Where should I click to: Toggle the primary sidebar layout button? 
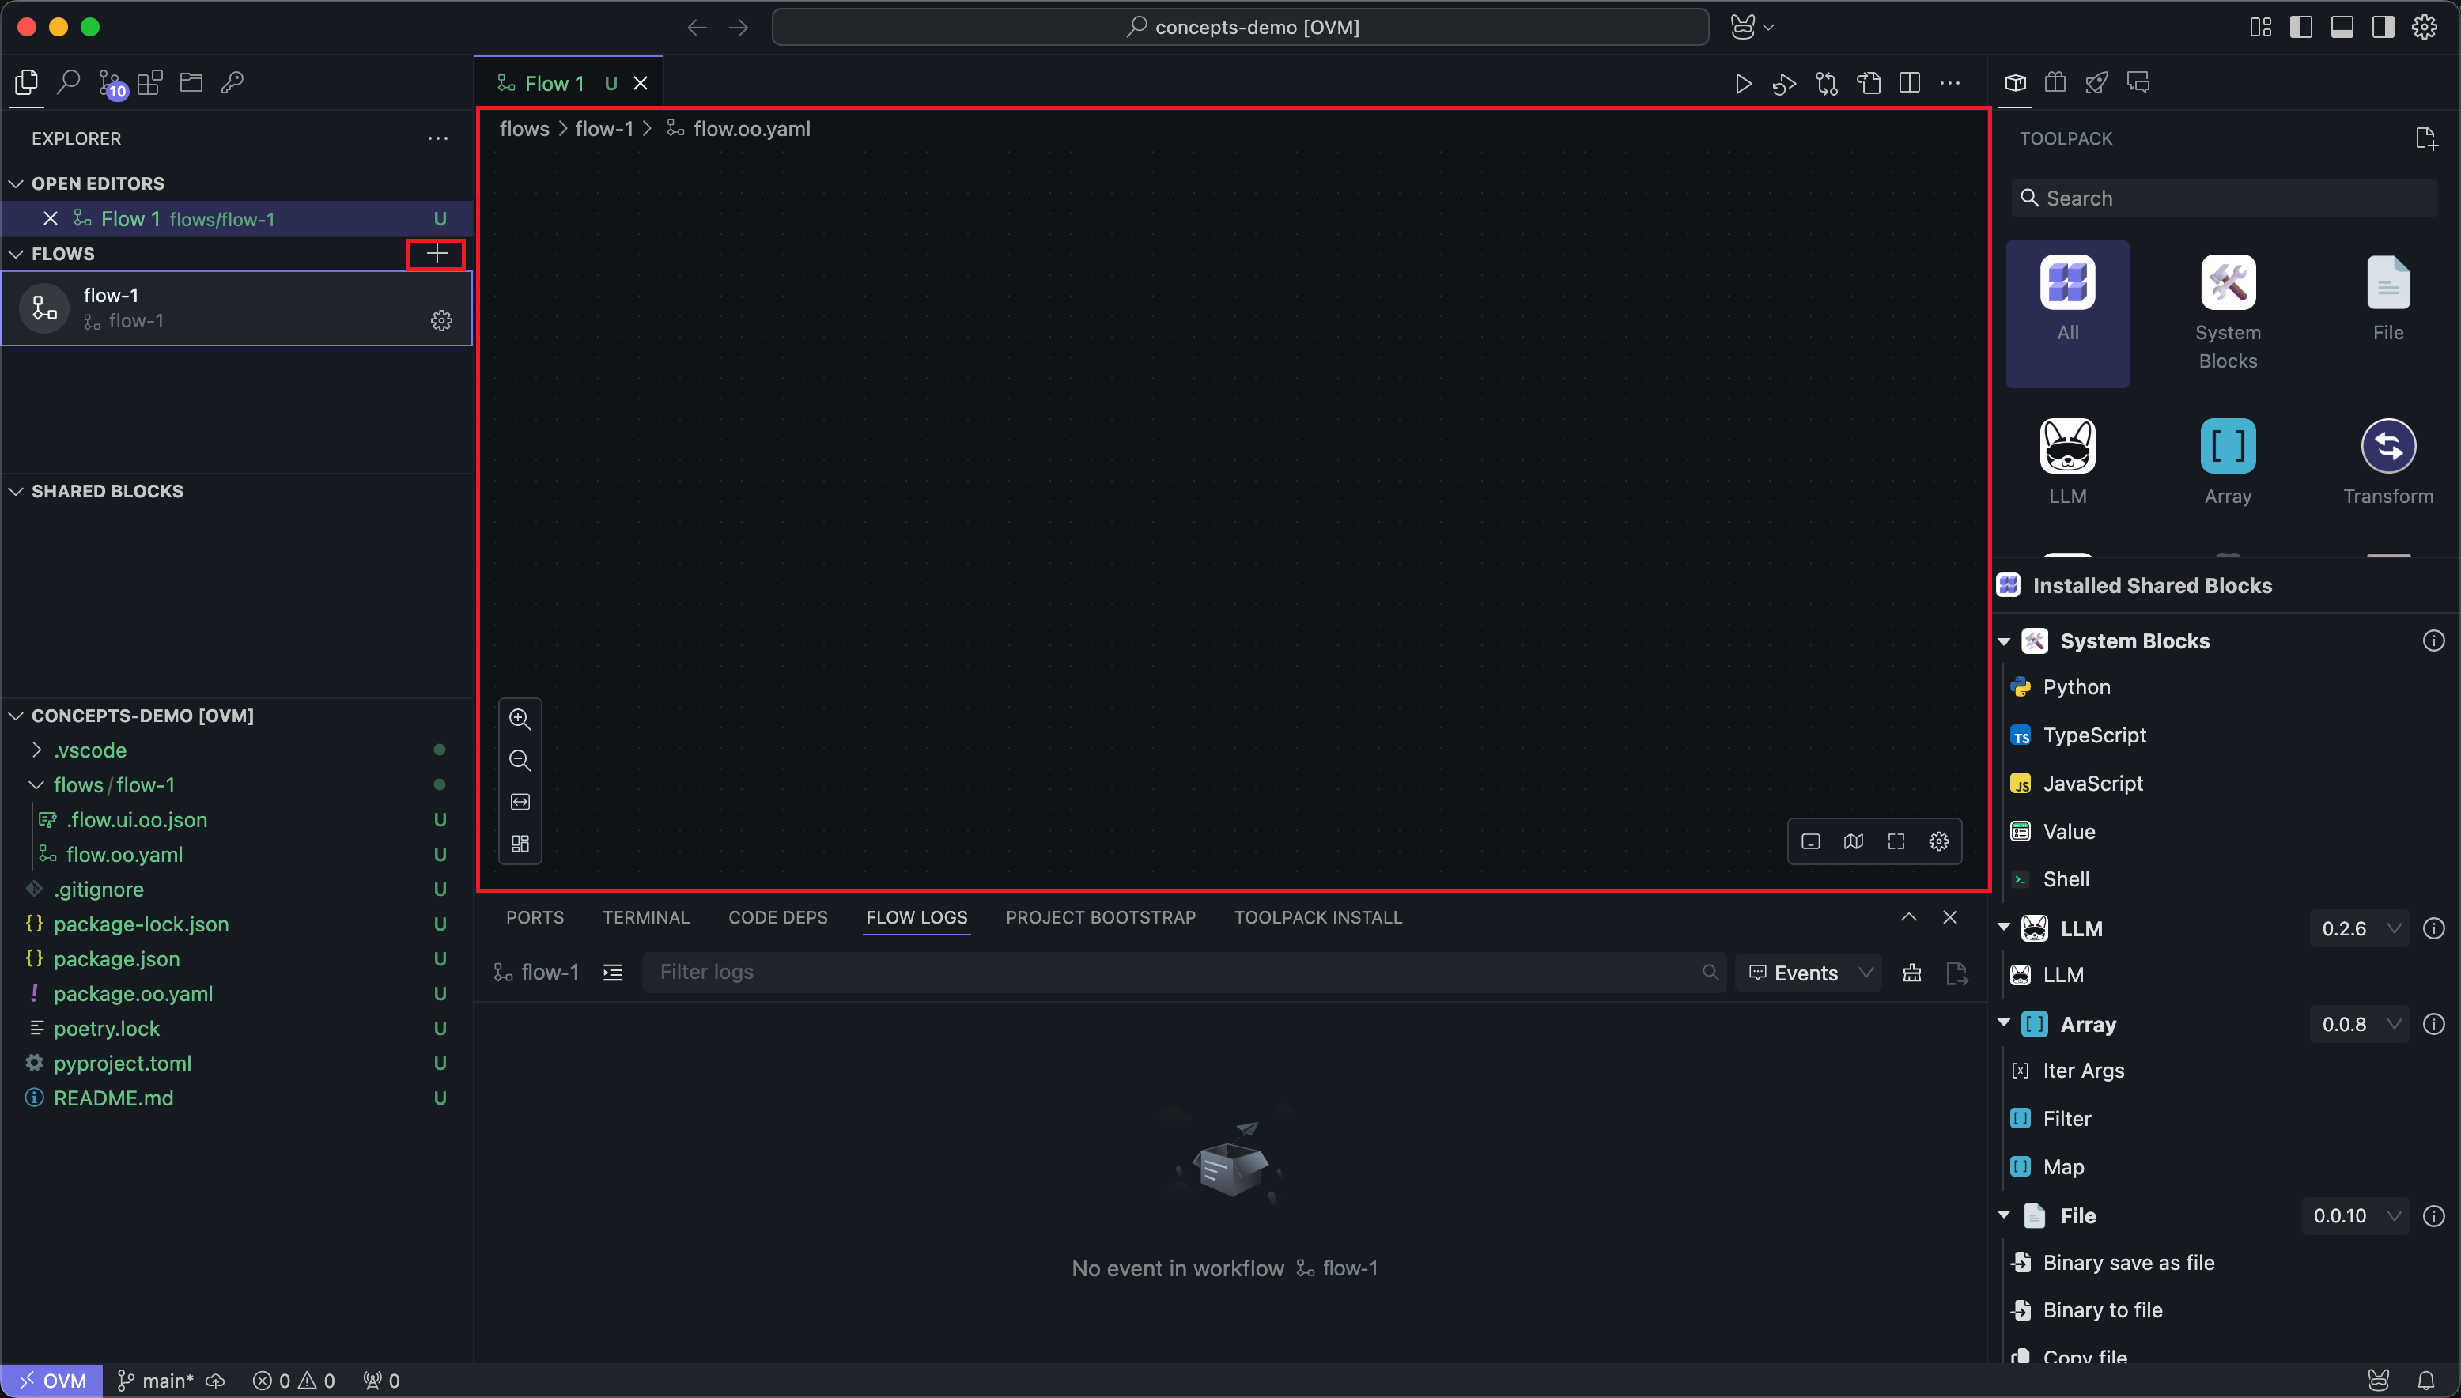2300,27
